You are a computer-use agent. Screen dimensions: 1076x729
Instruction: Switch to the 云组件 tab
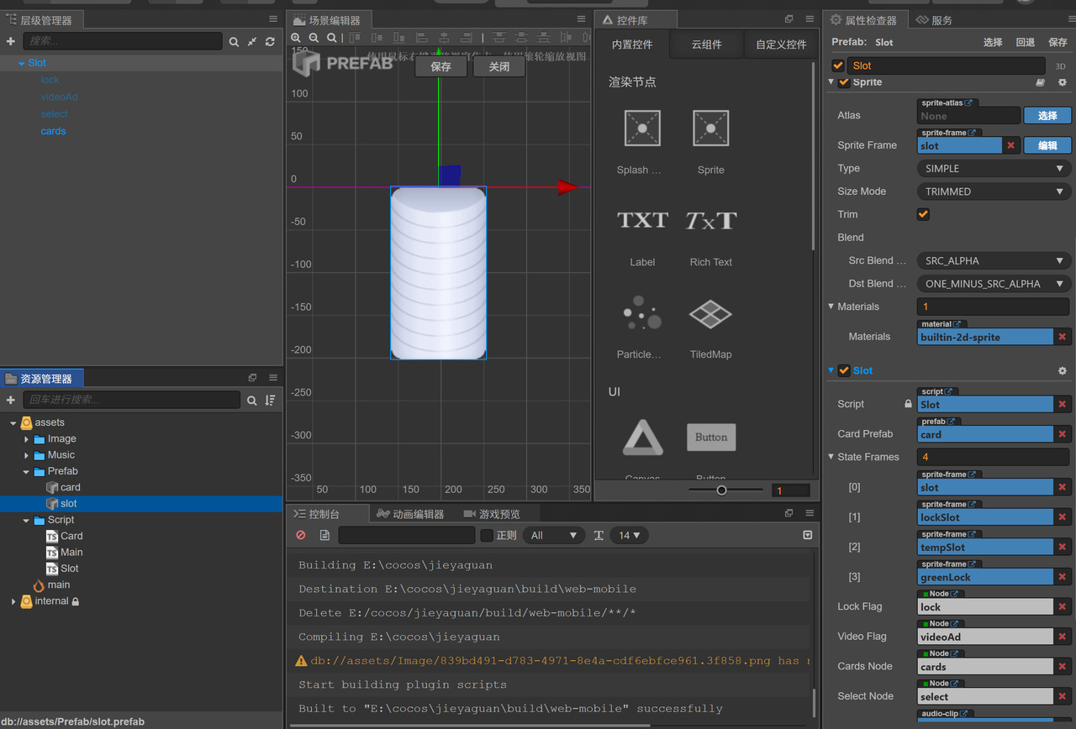706,45
